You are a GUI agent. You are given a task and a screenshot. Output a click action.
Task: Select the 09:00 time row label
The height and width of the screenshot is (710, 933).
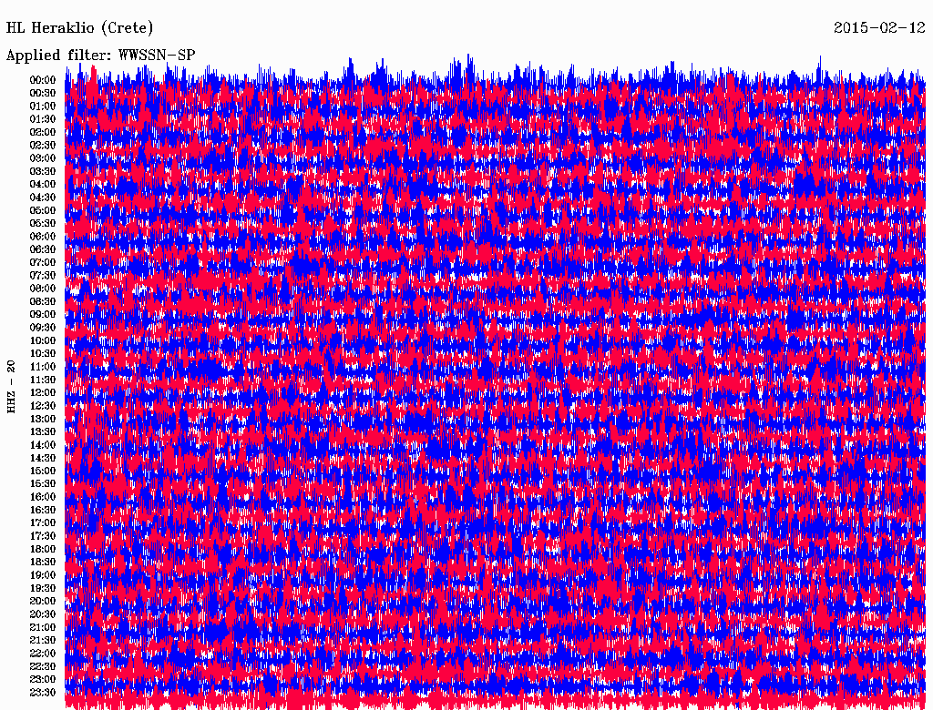point(43,315)
